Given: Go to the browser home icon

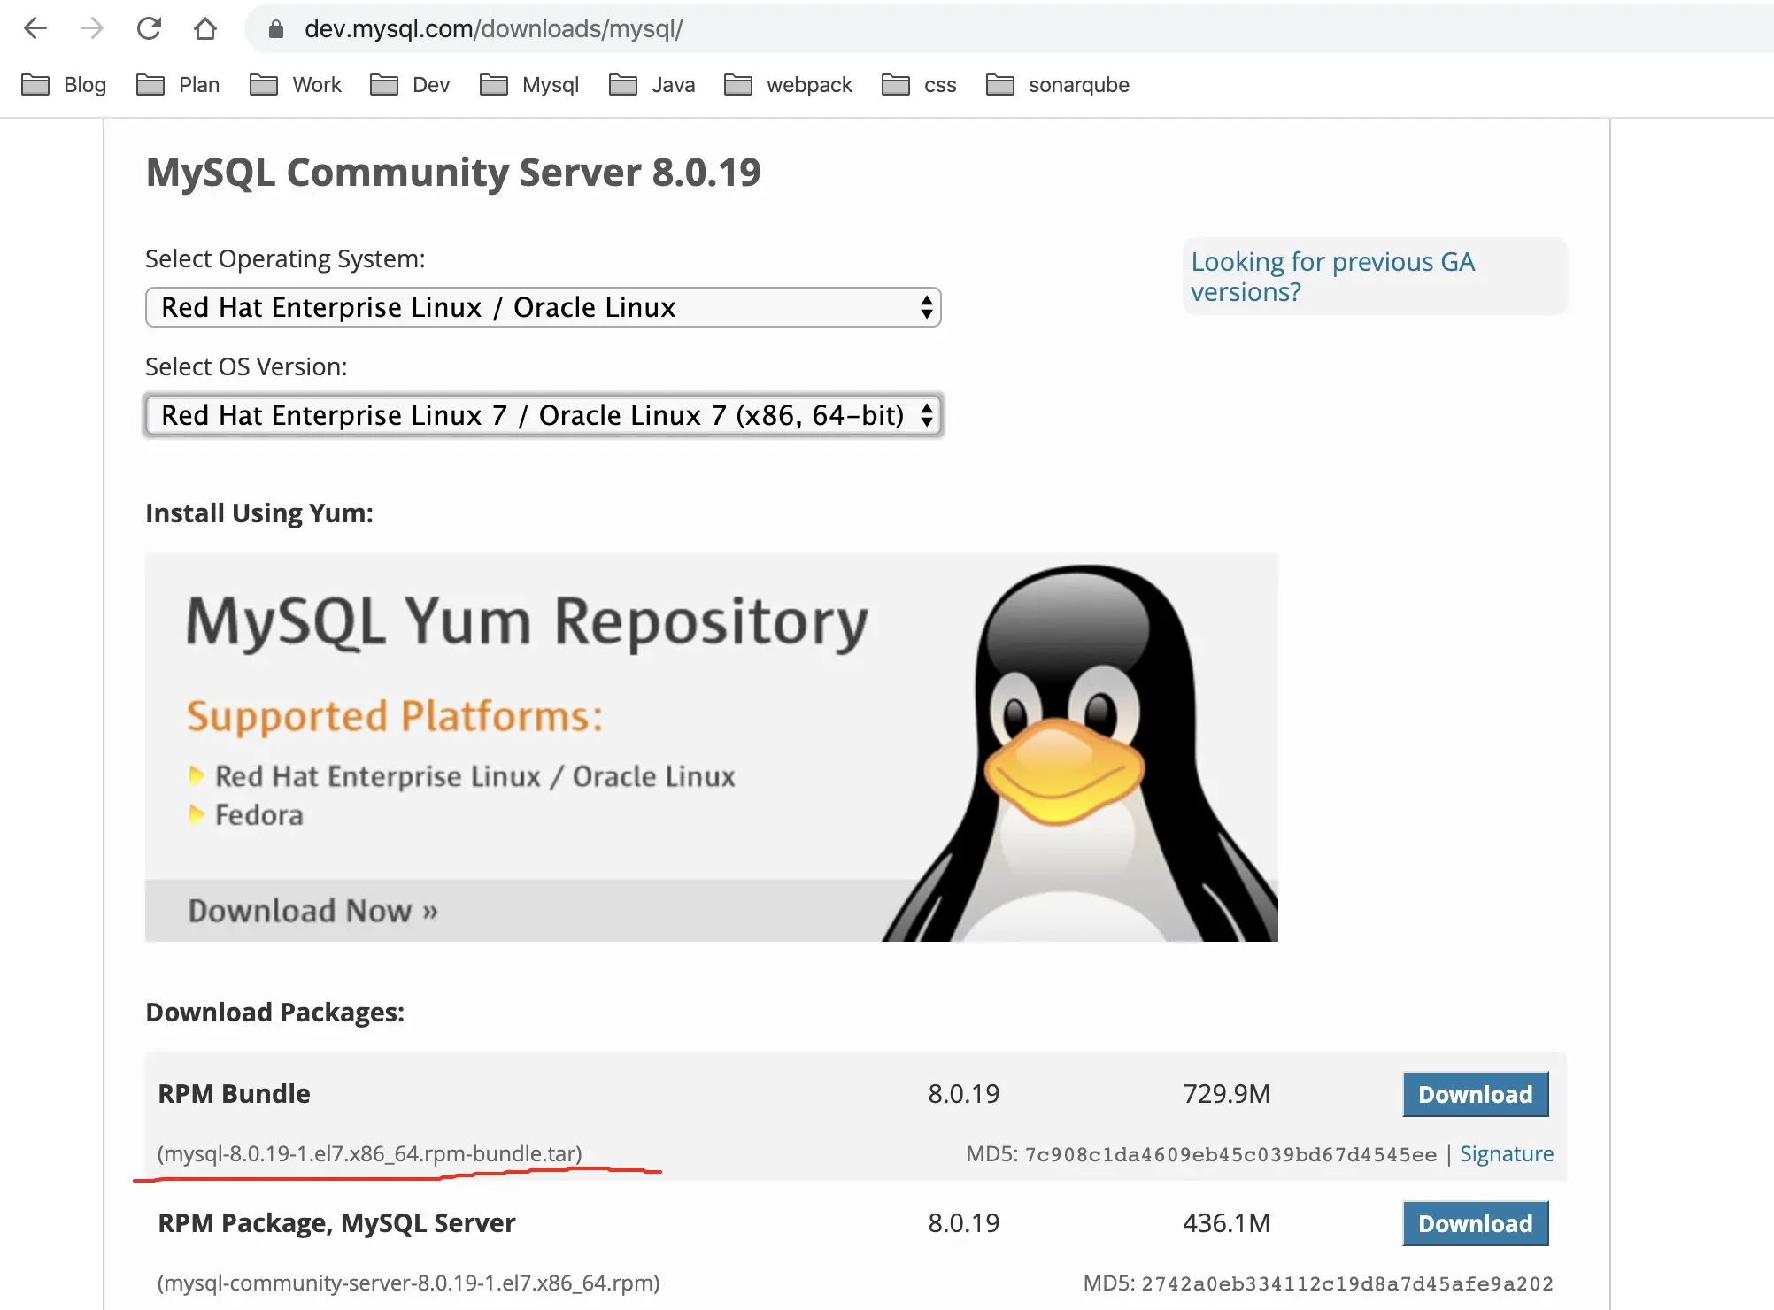Looking at the screenshot, I should [205, 28].
